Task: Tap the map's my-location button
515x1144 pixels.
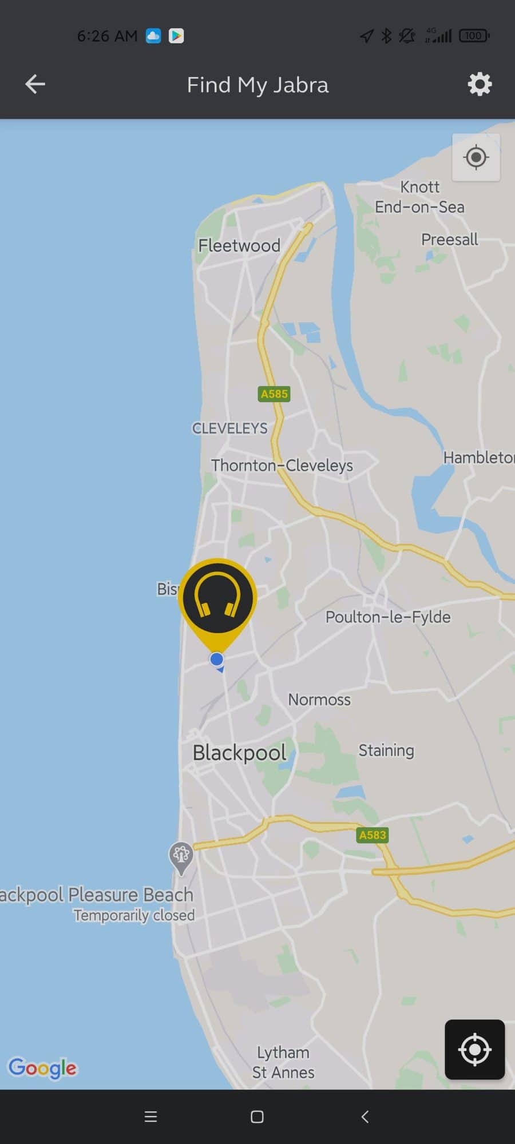Action: pos(476,157)
